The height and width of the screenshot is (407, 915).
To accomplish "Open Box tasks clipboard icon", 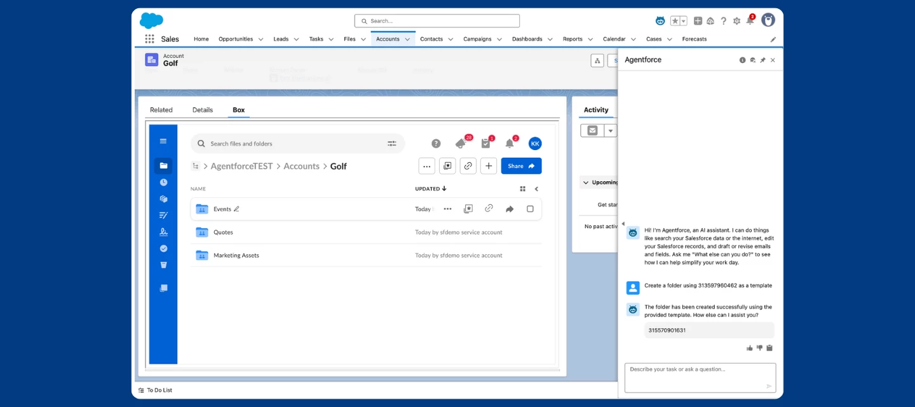I will [486, 143].
